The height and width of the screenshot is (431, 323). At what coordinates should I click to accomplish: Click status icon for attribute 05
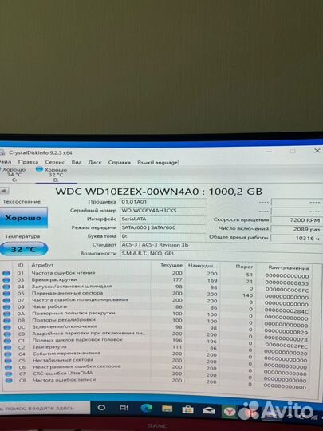(x=6, y=293)
